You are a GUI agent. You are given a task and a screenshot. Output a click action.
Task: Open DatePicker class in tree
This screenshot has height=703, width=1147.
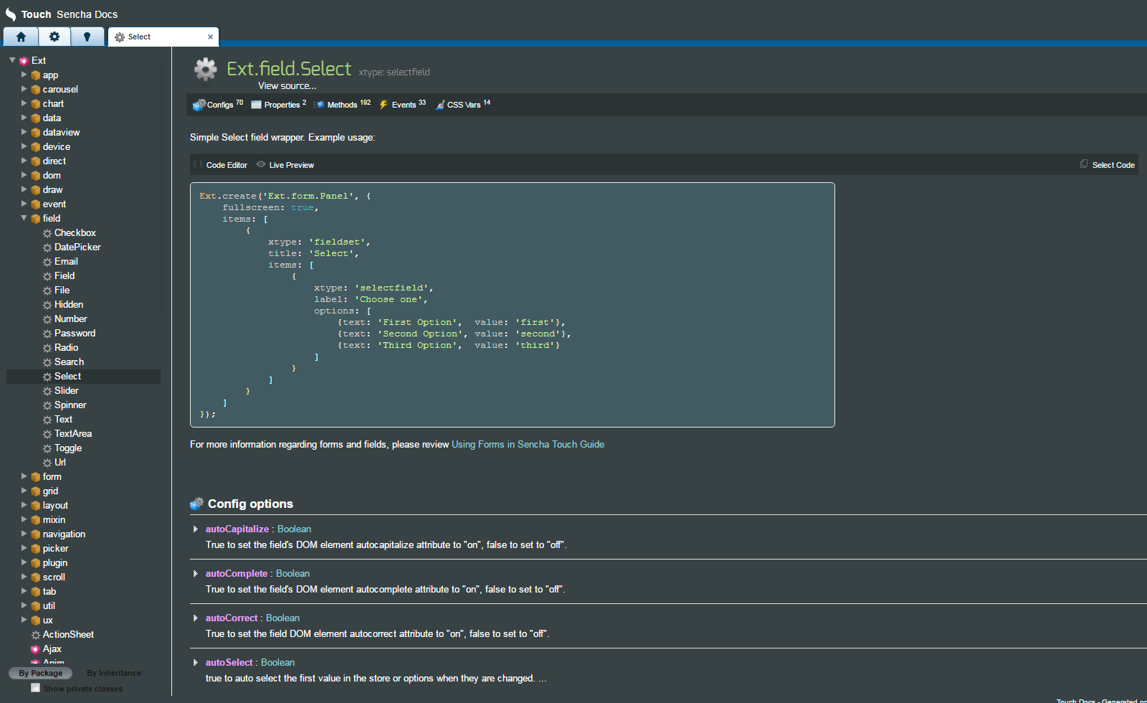77,247
